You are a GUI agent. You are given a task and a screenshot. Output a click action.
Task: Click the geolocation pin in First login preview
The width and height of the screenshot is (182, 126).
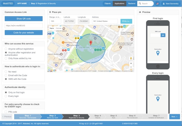158,53
